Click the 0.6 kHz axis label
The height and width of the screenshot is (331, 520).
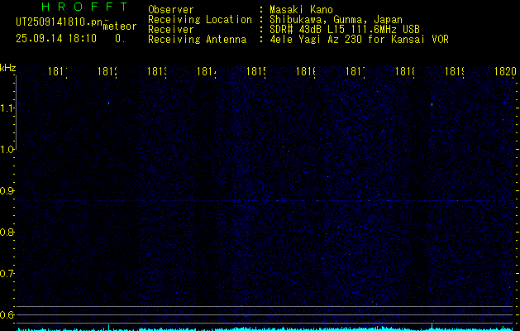(x=7, y=315)
